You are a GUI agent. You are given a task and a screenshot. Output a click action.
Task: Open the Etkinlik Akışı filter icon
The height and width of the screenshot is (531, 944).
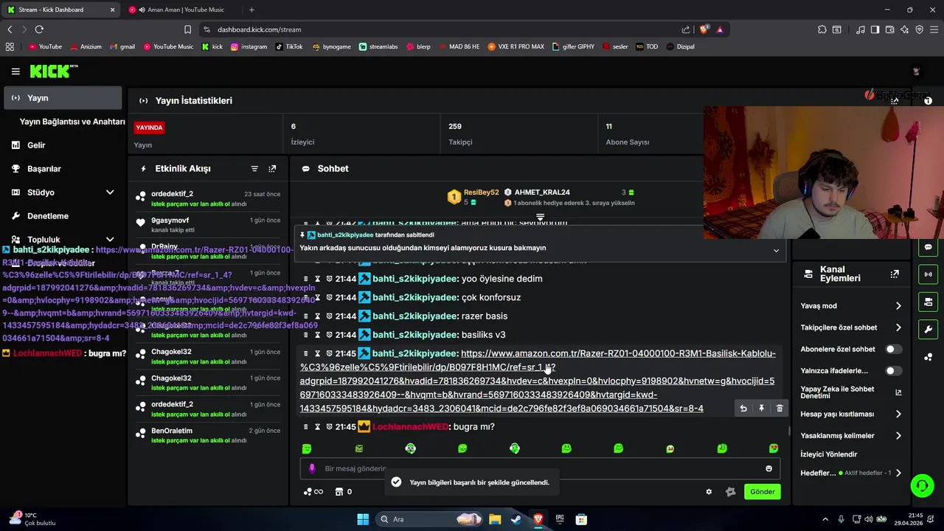(254, 169)
